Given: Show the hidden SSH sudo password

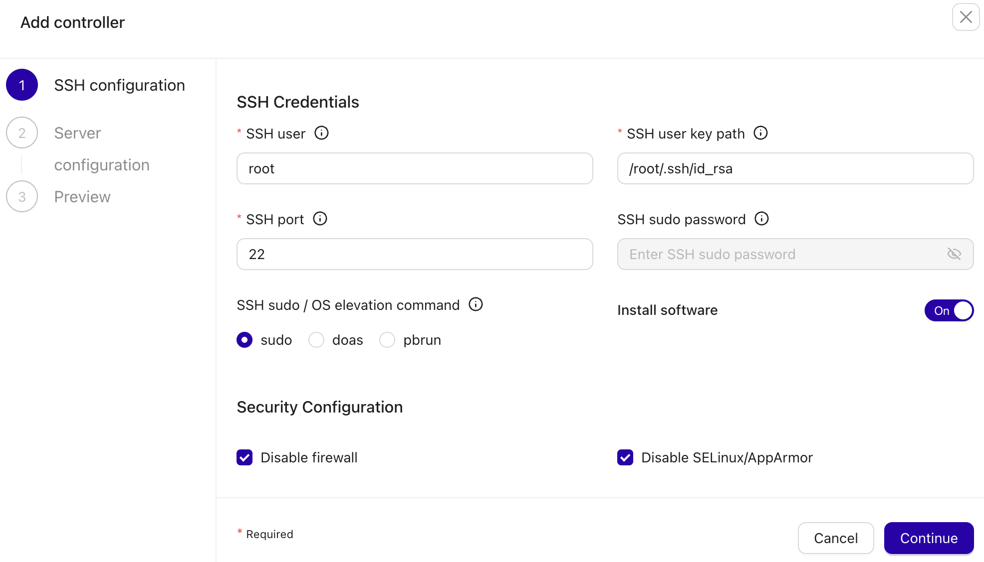Looking at the screenshot, I should coord(955,254).
